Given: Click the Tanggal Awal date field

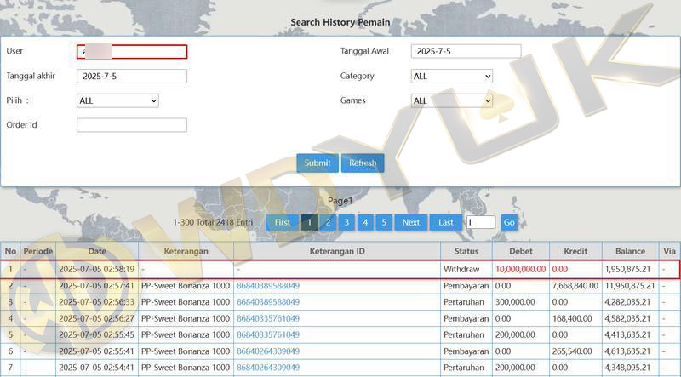Looking at the screenshot, I should 466,51.
